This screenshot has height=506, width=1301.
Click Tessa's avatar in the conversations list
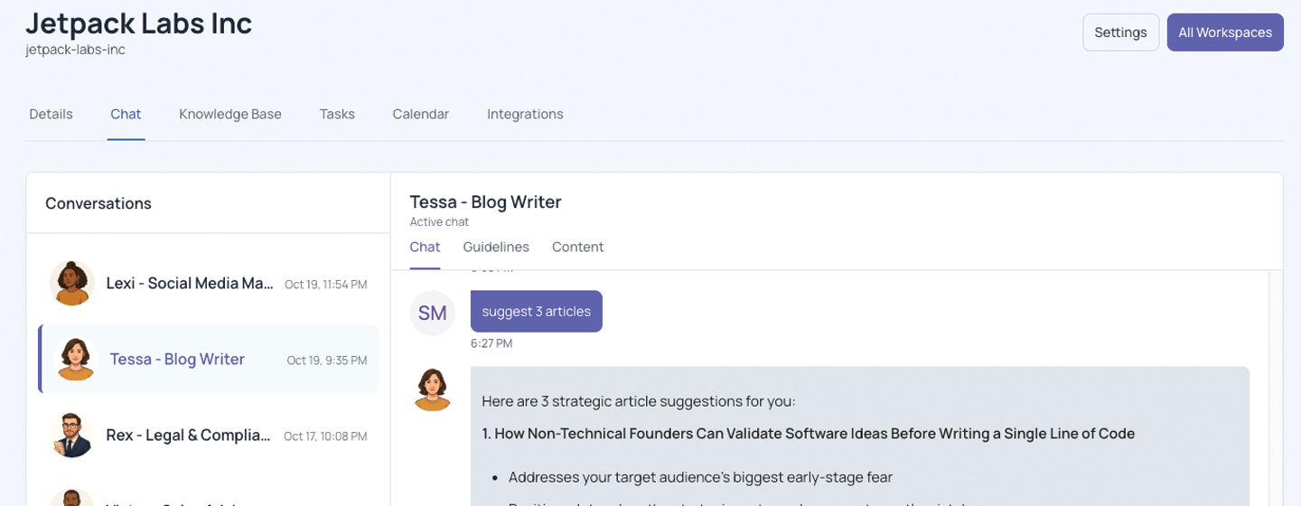pyautogui.click(x=76, y=359)
